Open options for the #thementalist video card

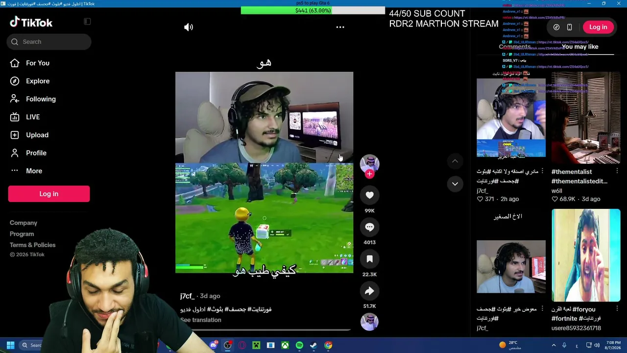point(617,171)
